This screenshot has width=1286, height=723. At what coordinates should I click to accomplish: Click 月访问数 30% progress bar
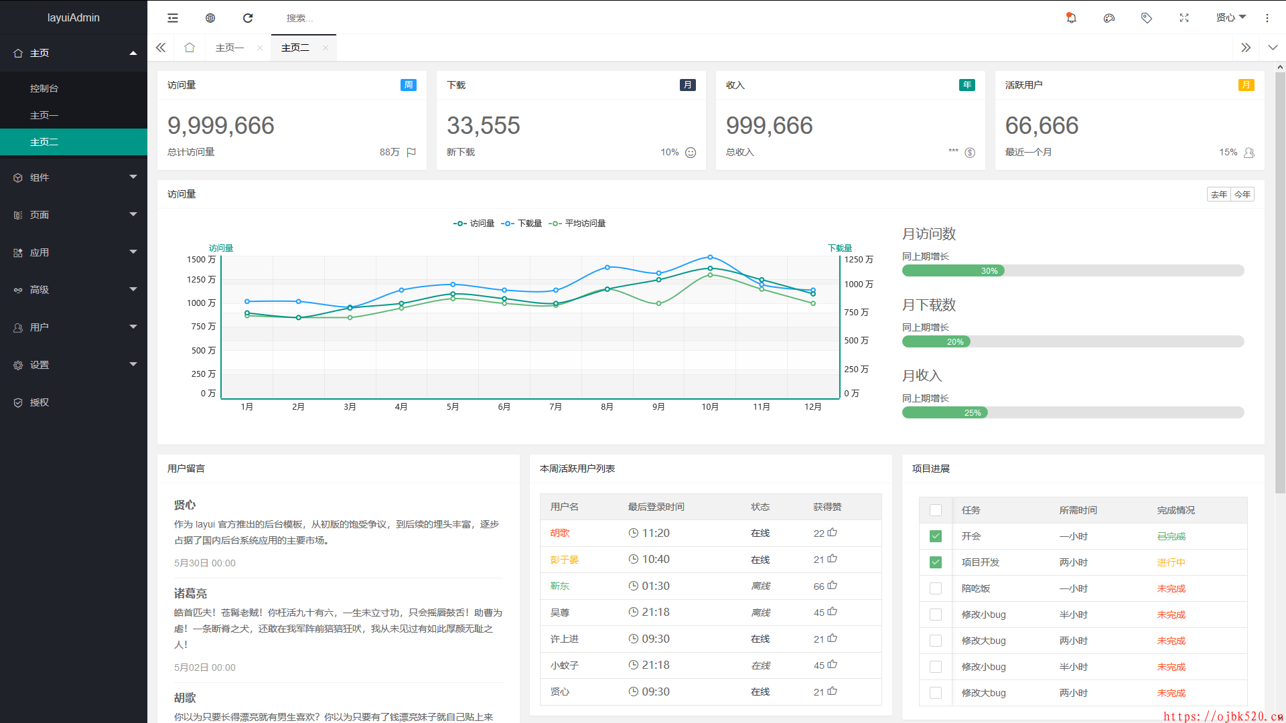[1073, 270]
